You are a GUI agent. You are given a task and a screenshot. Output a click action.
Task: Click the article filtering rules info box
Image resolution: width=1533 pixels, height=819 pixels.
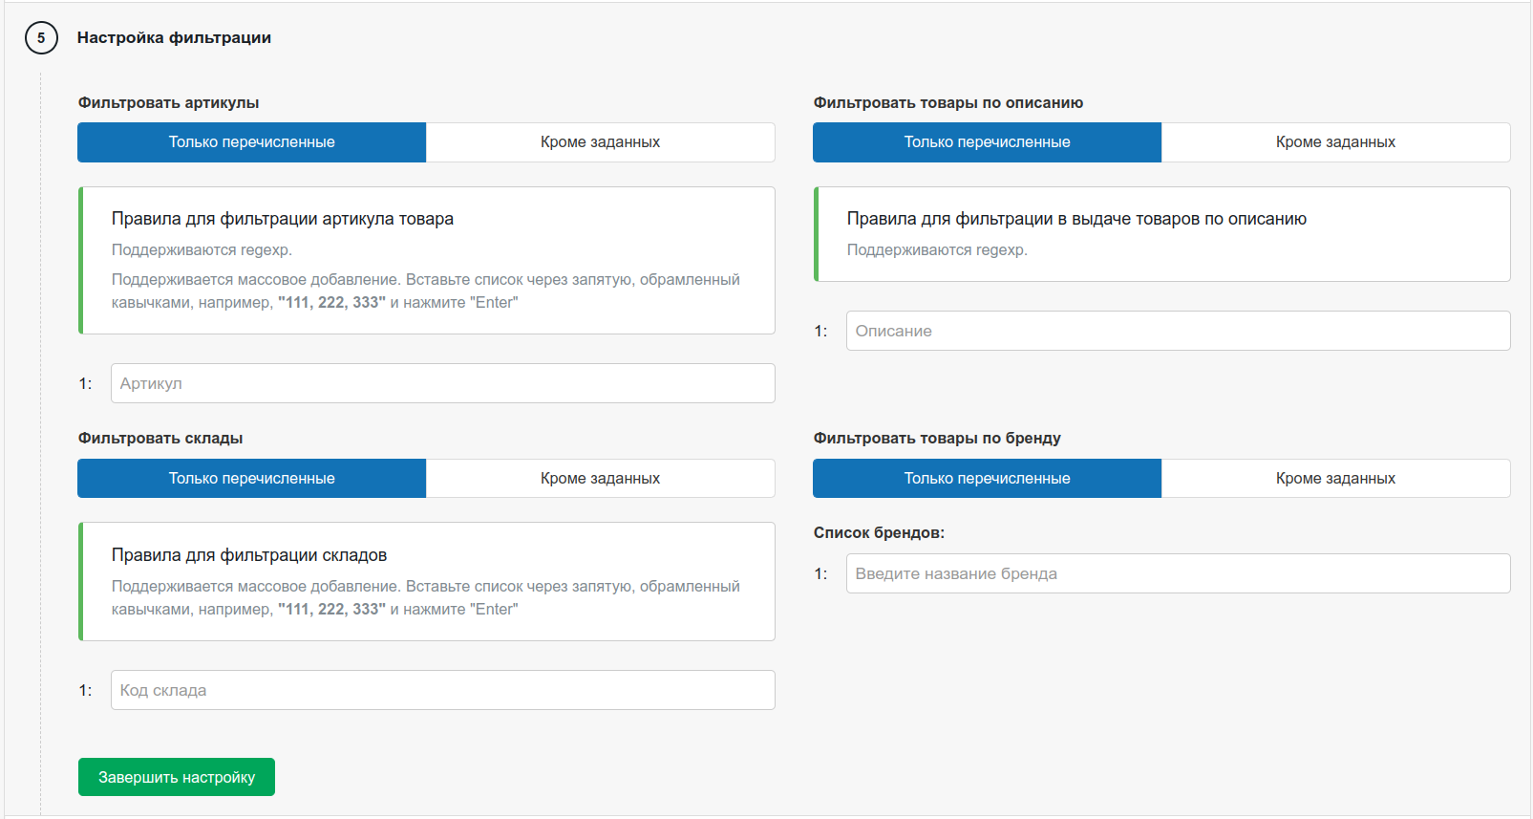(x=427, y=260)
